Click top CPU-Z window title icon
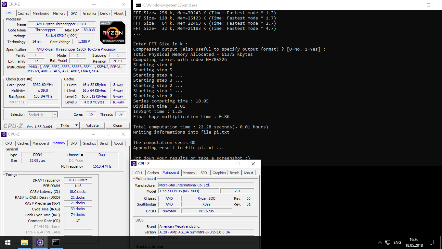442x249 pixels. coord(4,4)
